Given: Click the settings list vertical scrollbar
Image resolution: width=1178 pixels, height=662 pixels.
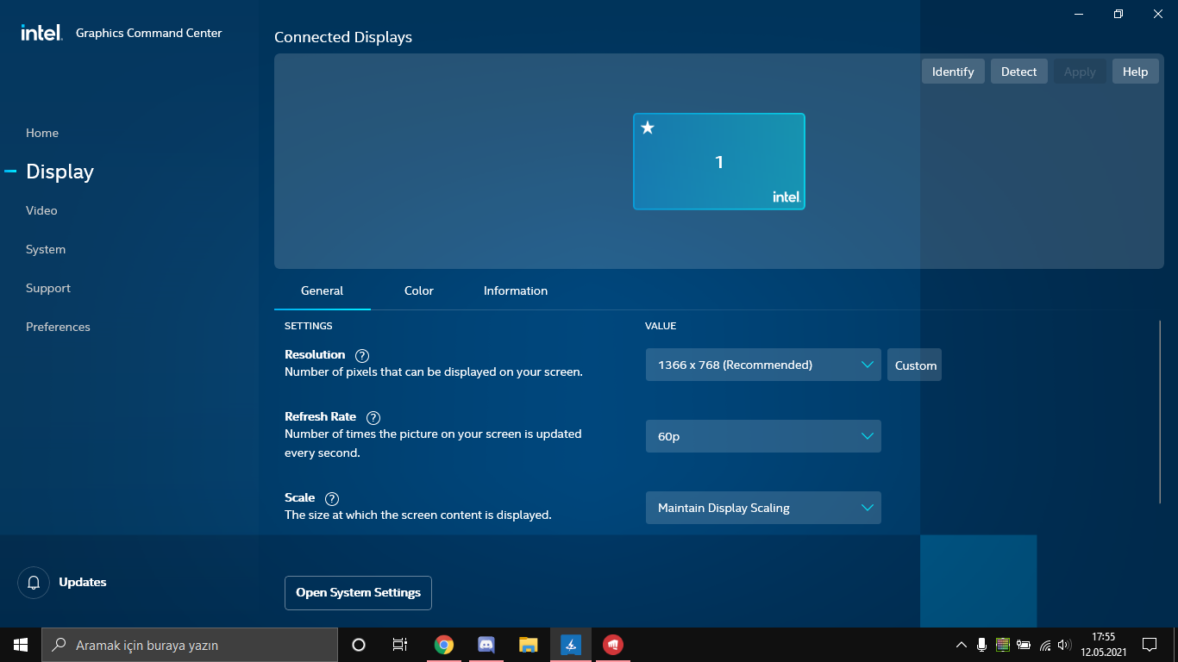Looking at the screenshot, I should tap(1160, 412).
